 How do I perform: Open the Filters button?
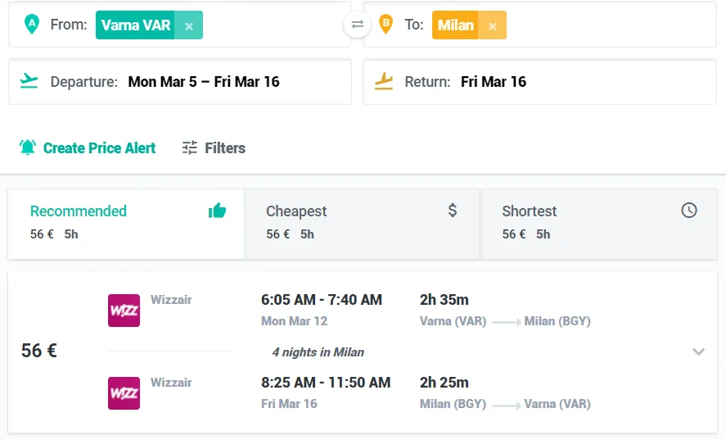coord(214,148)
